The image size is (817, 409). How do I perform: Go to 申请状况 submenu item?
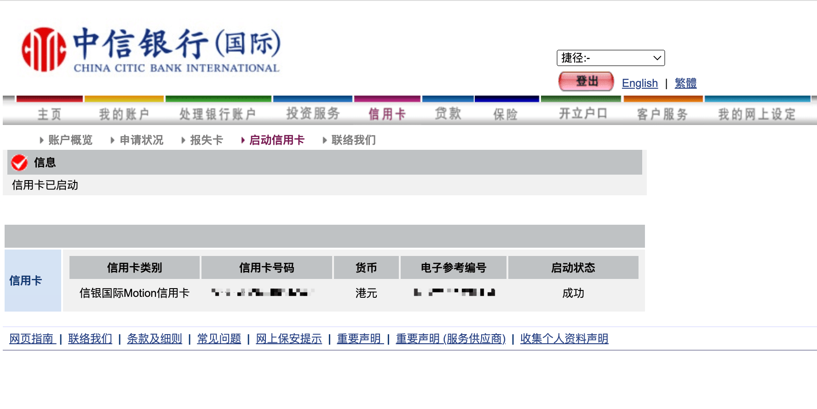tap(142, 140)
